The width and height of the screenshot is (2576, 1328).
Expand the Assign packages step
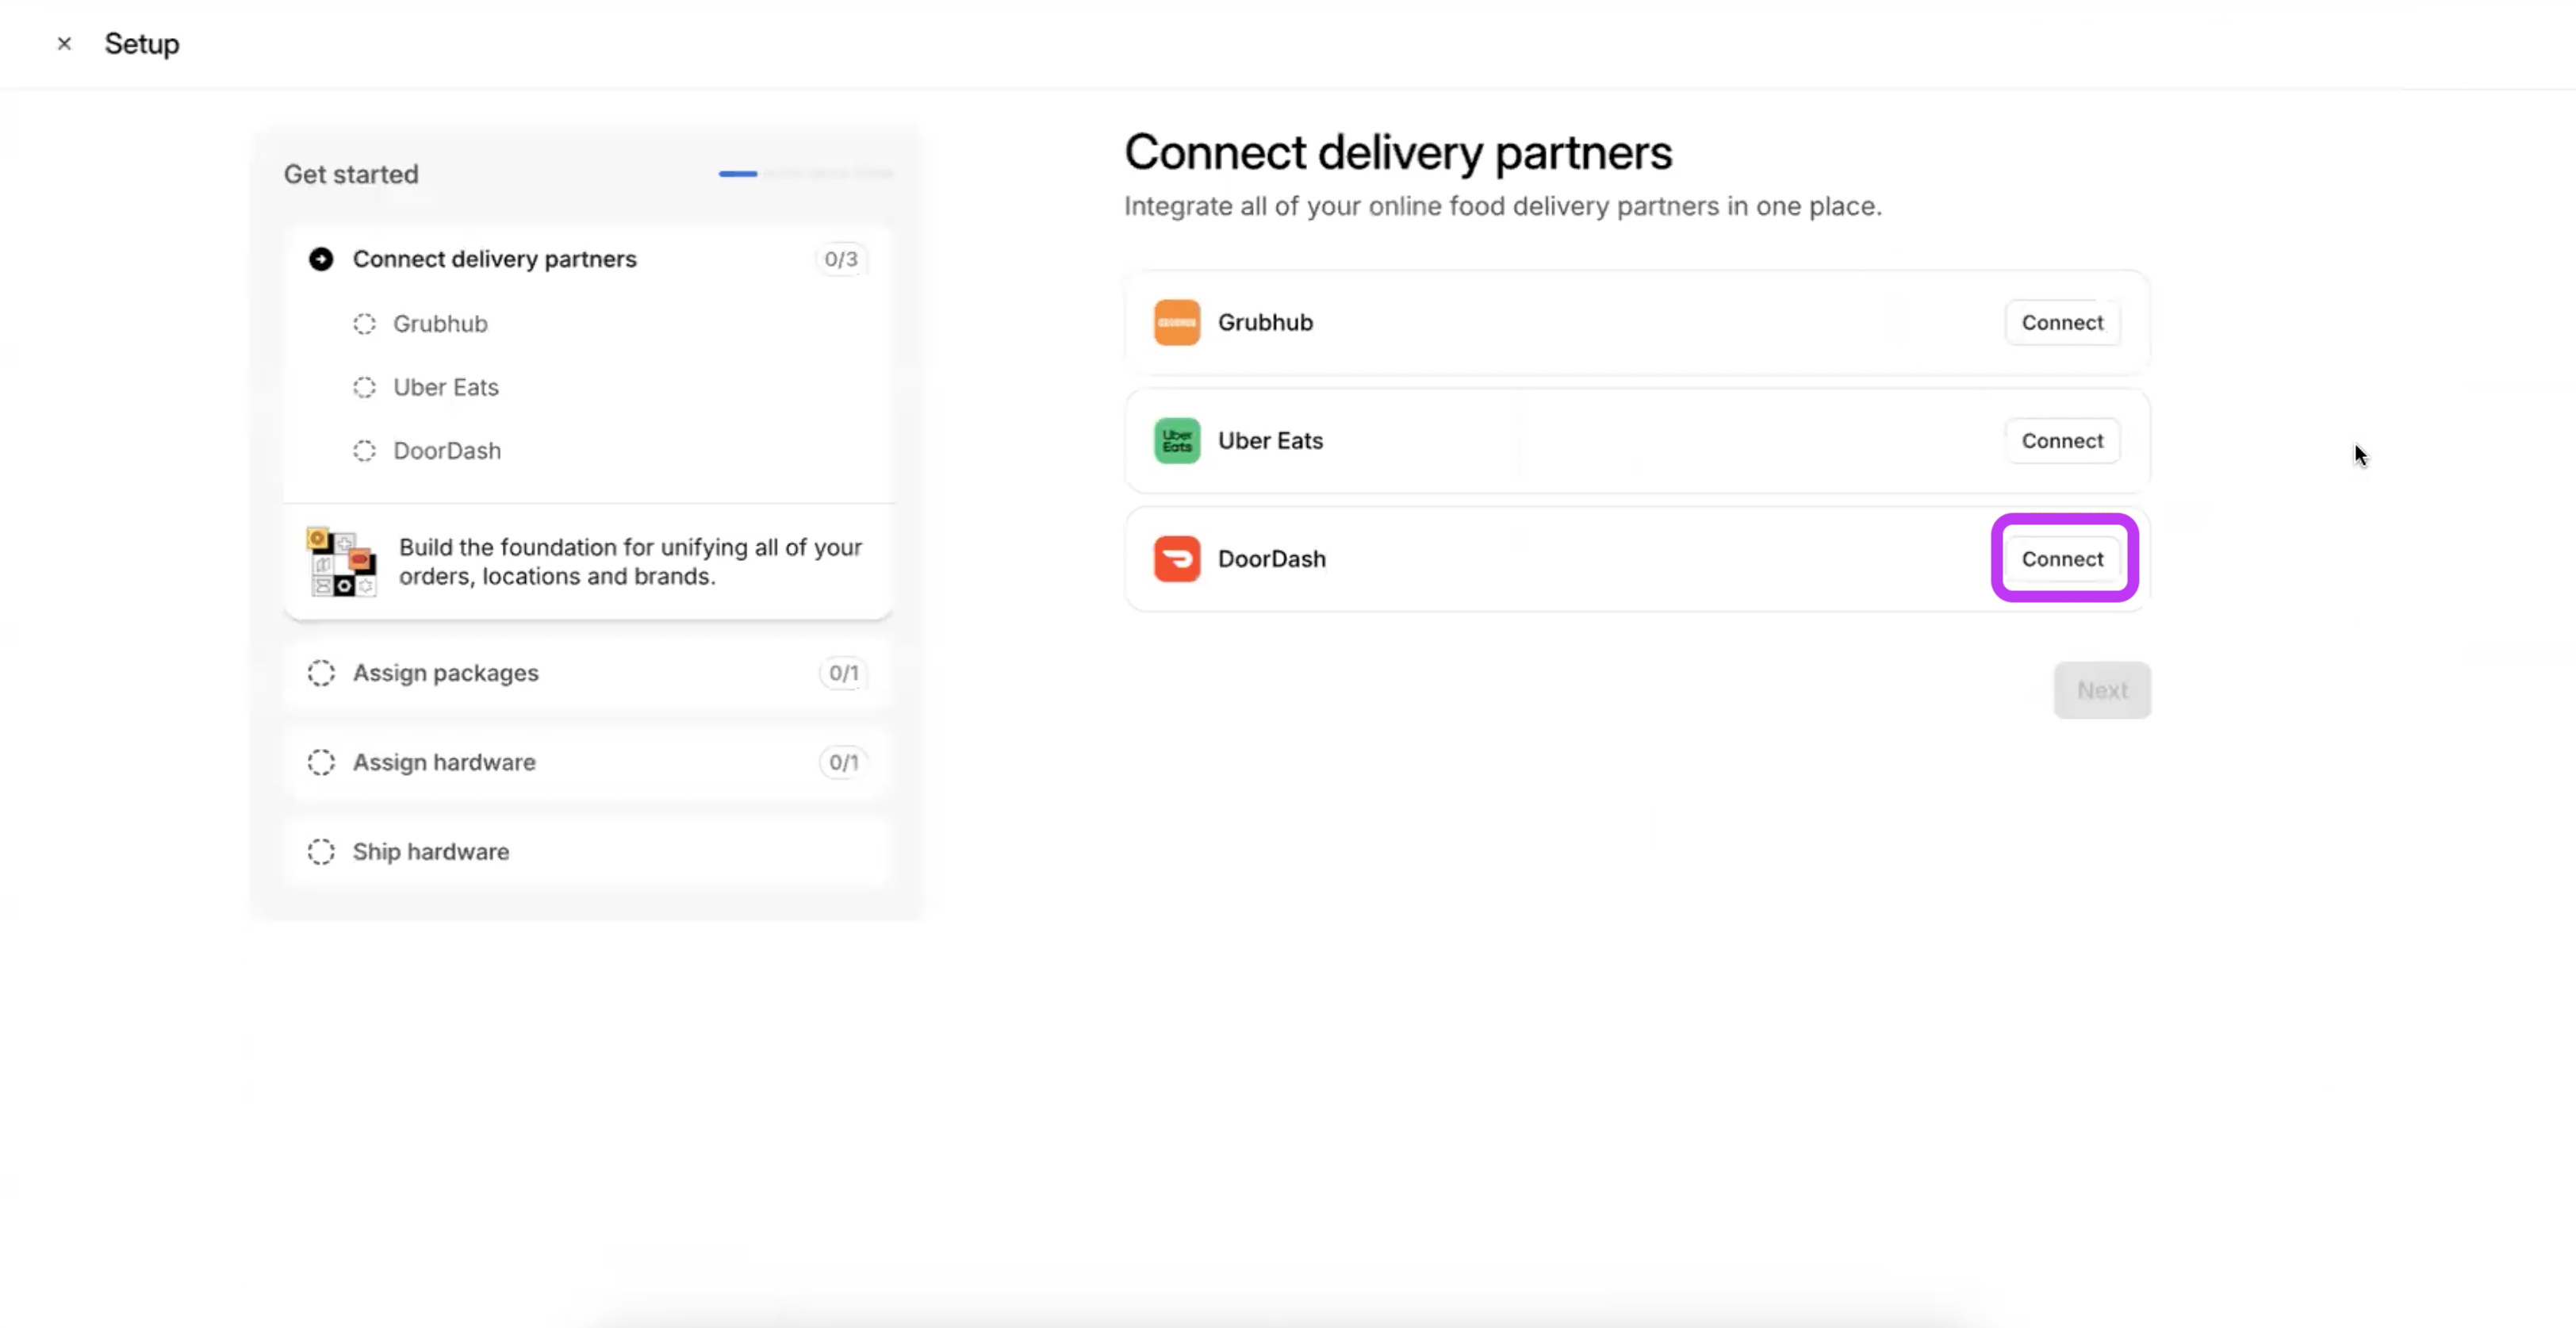588,673
